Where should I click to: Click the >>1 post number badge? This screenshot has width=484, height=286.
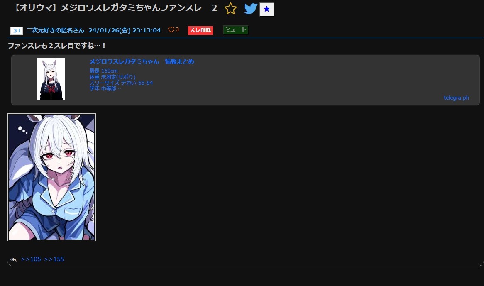pos(17,31)
